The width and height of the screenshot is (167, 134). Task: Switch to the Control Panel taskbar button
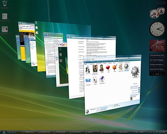(76, 132)
